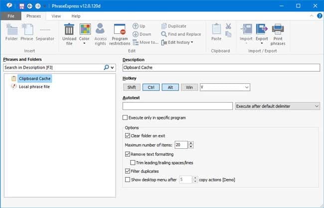Click the Description text field
The image size is (324, 208).
coord(221,68)
